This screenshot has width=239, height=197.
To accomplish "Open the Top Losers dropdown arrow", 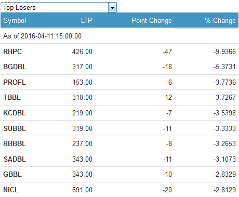I will [x=112, y=7].
